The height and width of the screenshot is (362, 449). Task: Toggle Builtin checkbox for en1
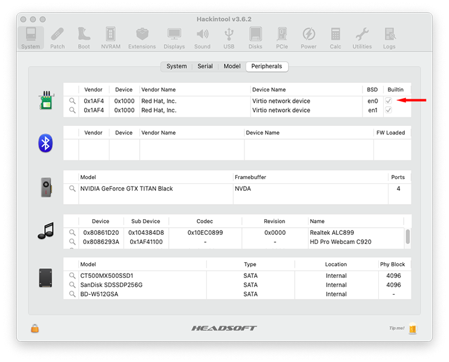[388, 110]
